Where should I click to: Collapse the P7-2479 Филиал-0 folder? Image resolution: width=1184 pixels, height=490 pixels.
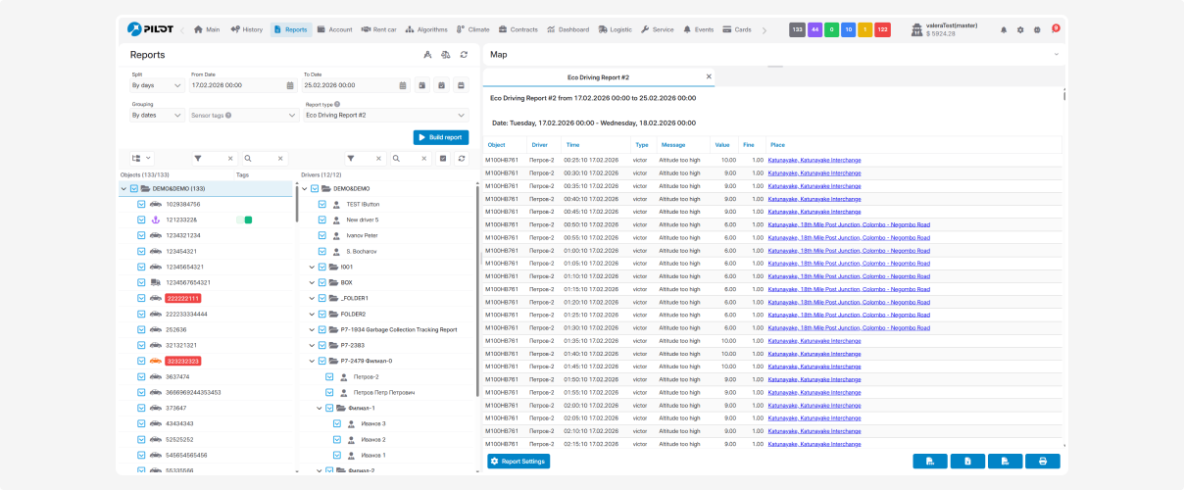click(312, 361)
